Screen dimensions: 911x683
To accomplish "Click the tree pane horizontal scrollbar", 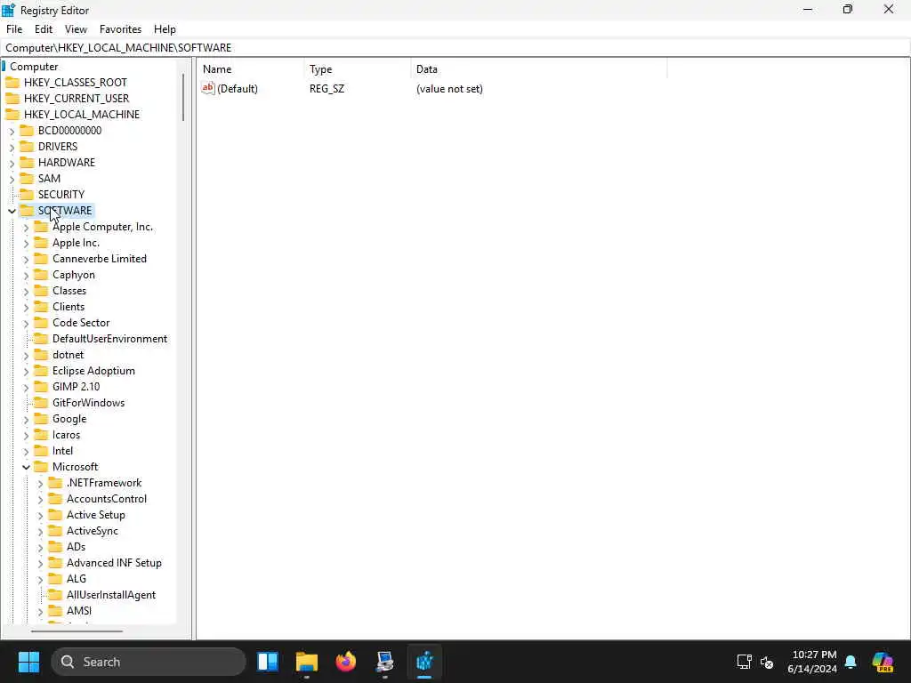I will [77, 631].
